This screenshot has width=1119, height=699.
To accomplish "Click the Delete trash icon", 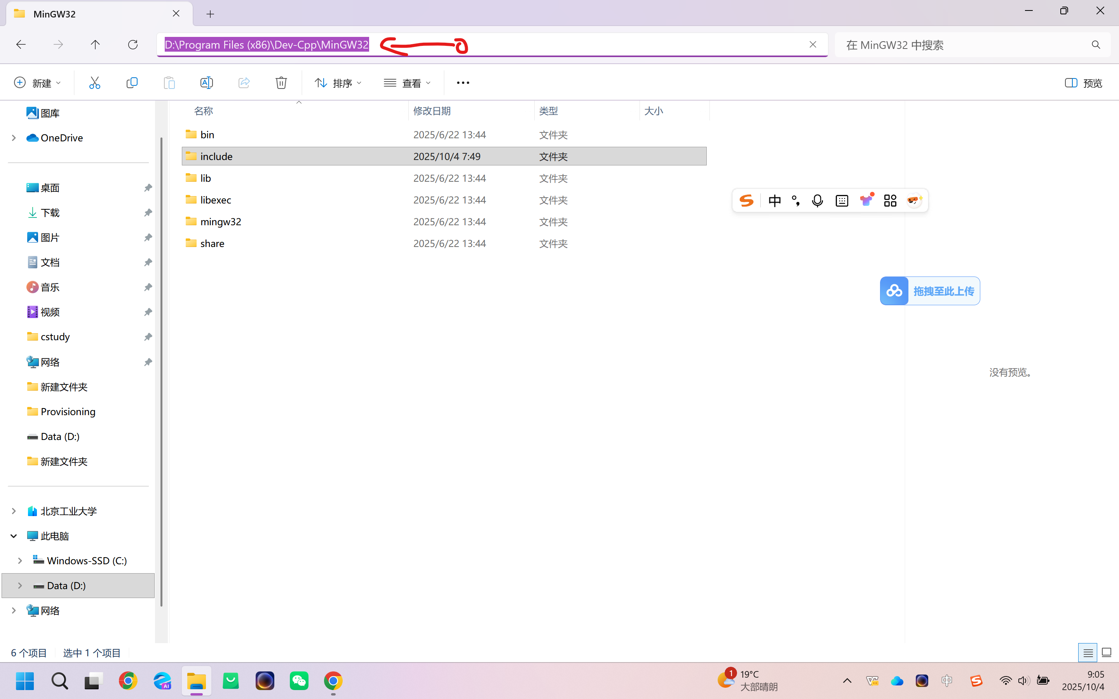I will click(281, 83).
